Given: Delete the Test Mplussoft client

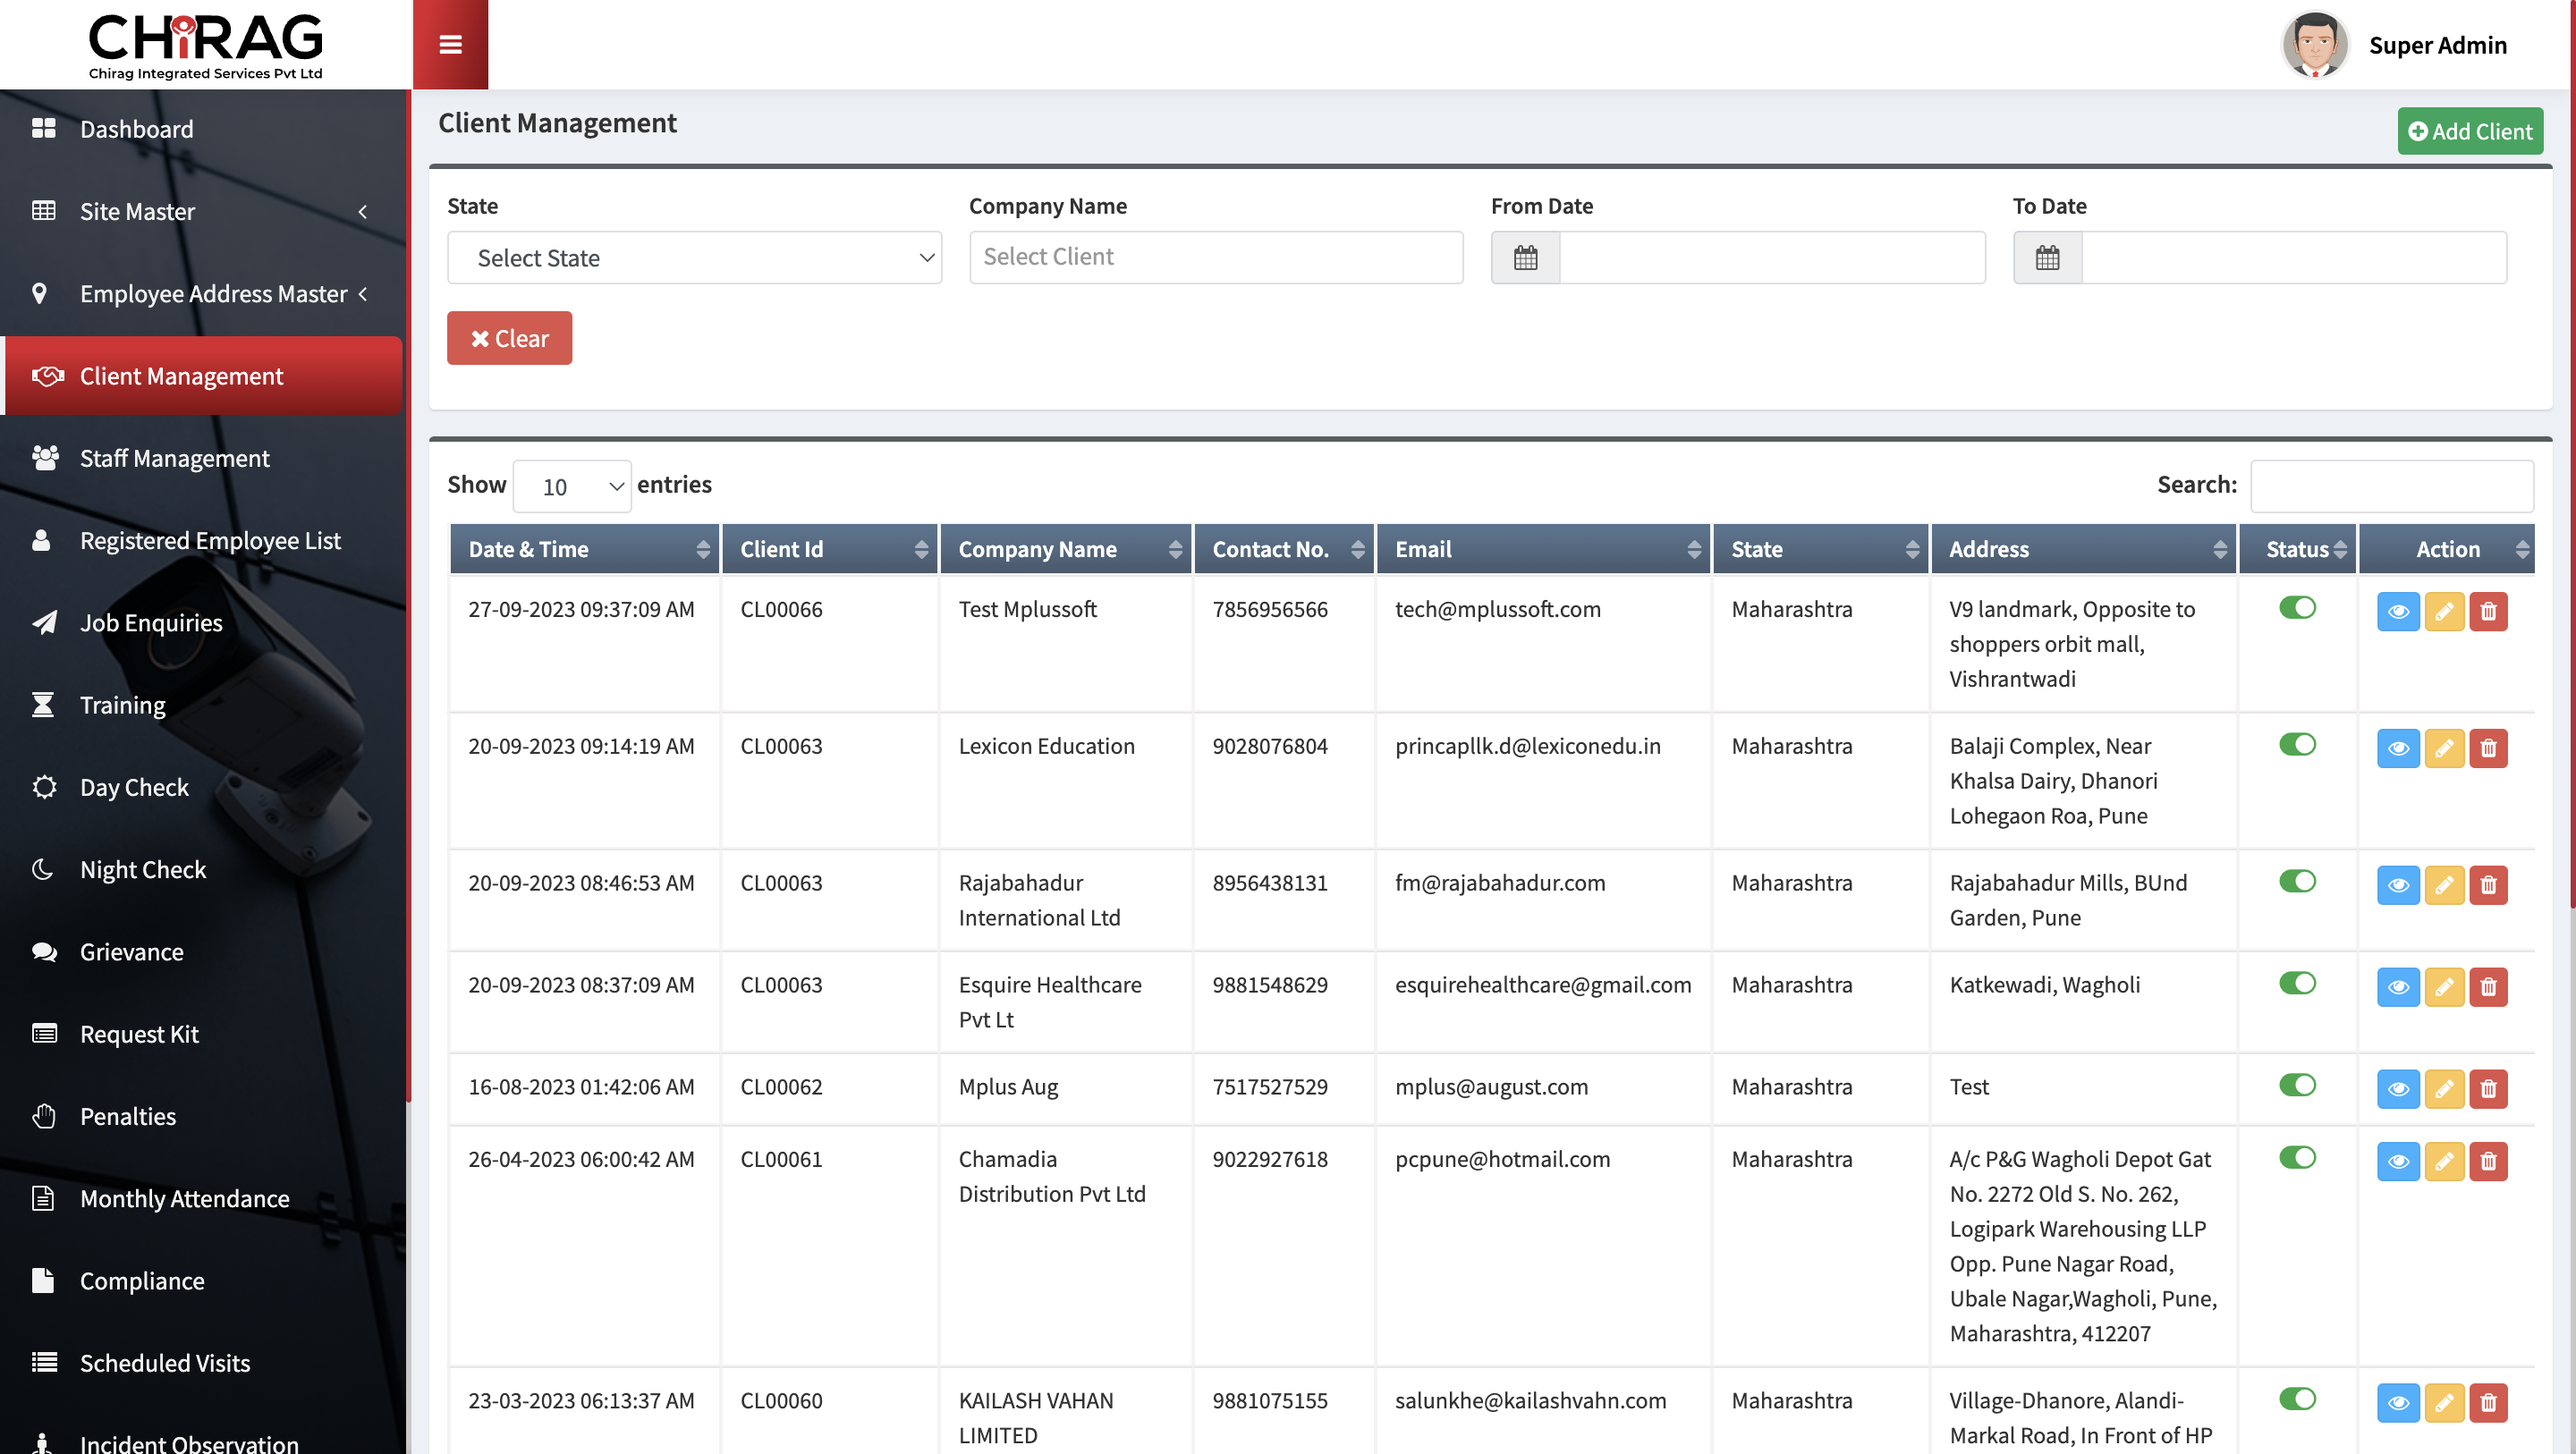Looking at the screenshot, I should (x=2489, y=611).
